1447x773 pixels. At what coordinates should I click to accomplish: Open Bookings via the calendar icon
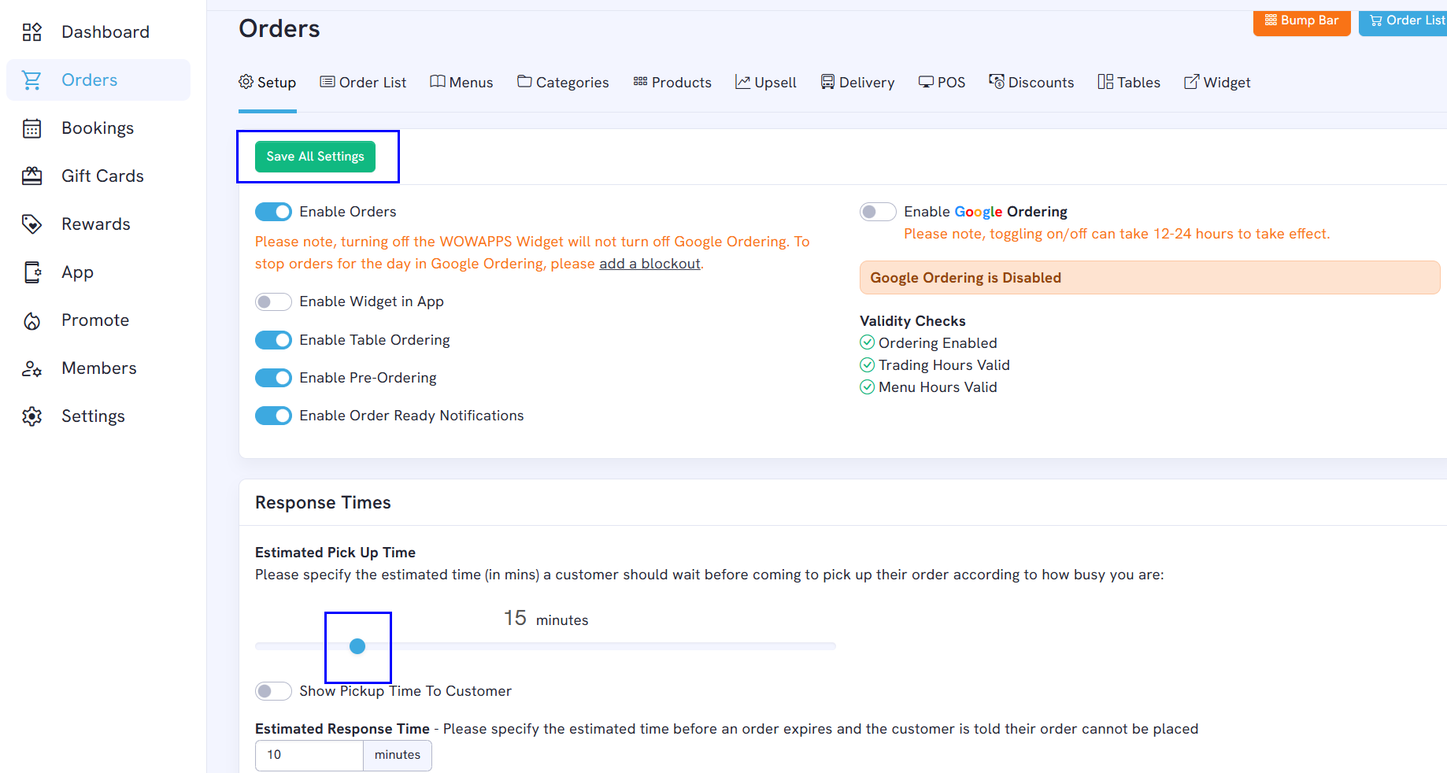click(31, 128)
